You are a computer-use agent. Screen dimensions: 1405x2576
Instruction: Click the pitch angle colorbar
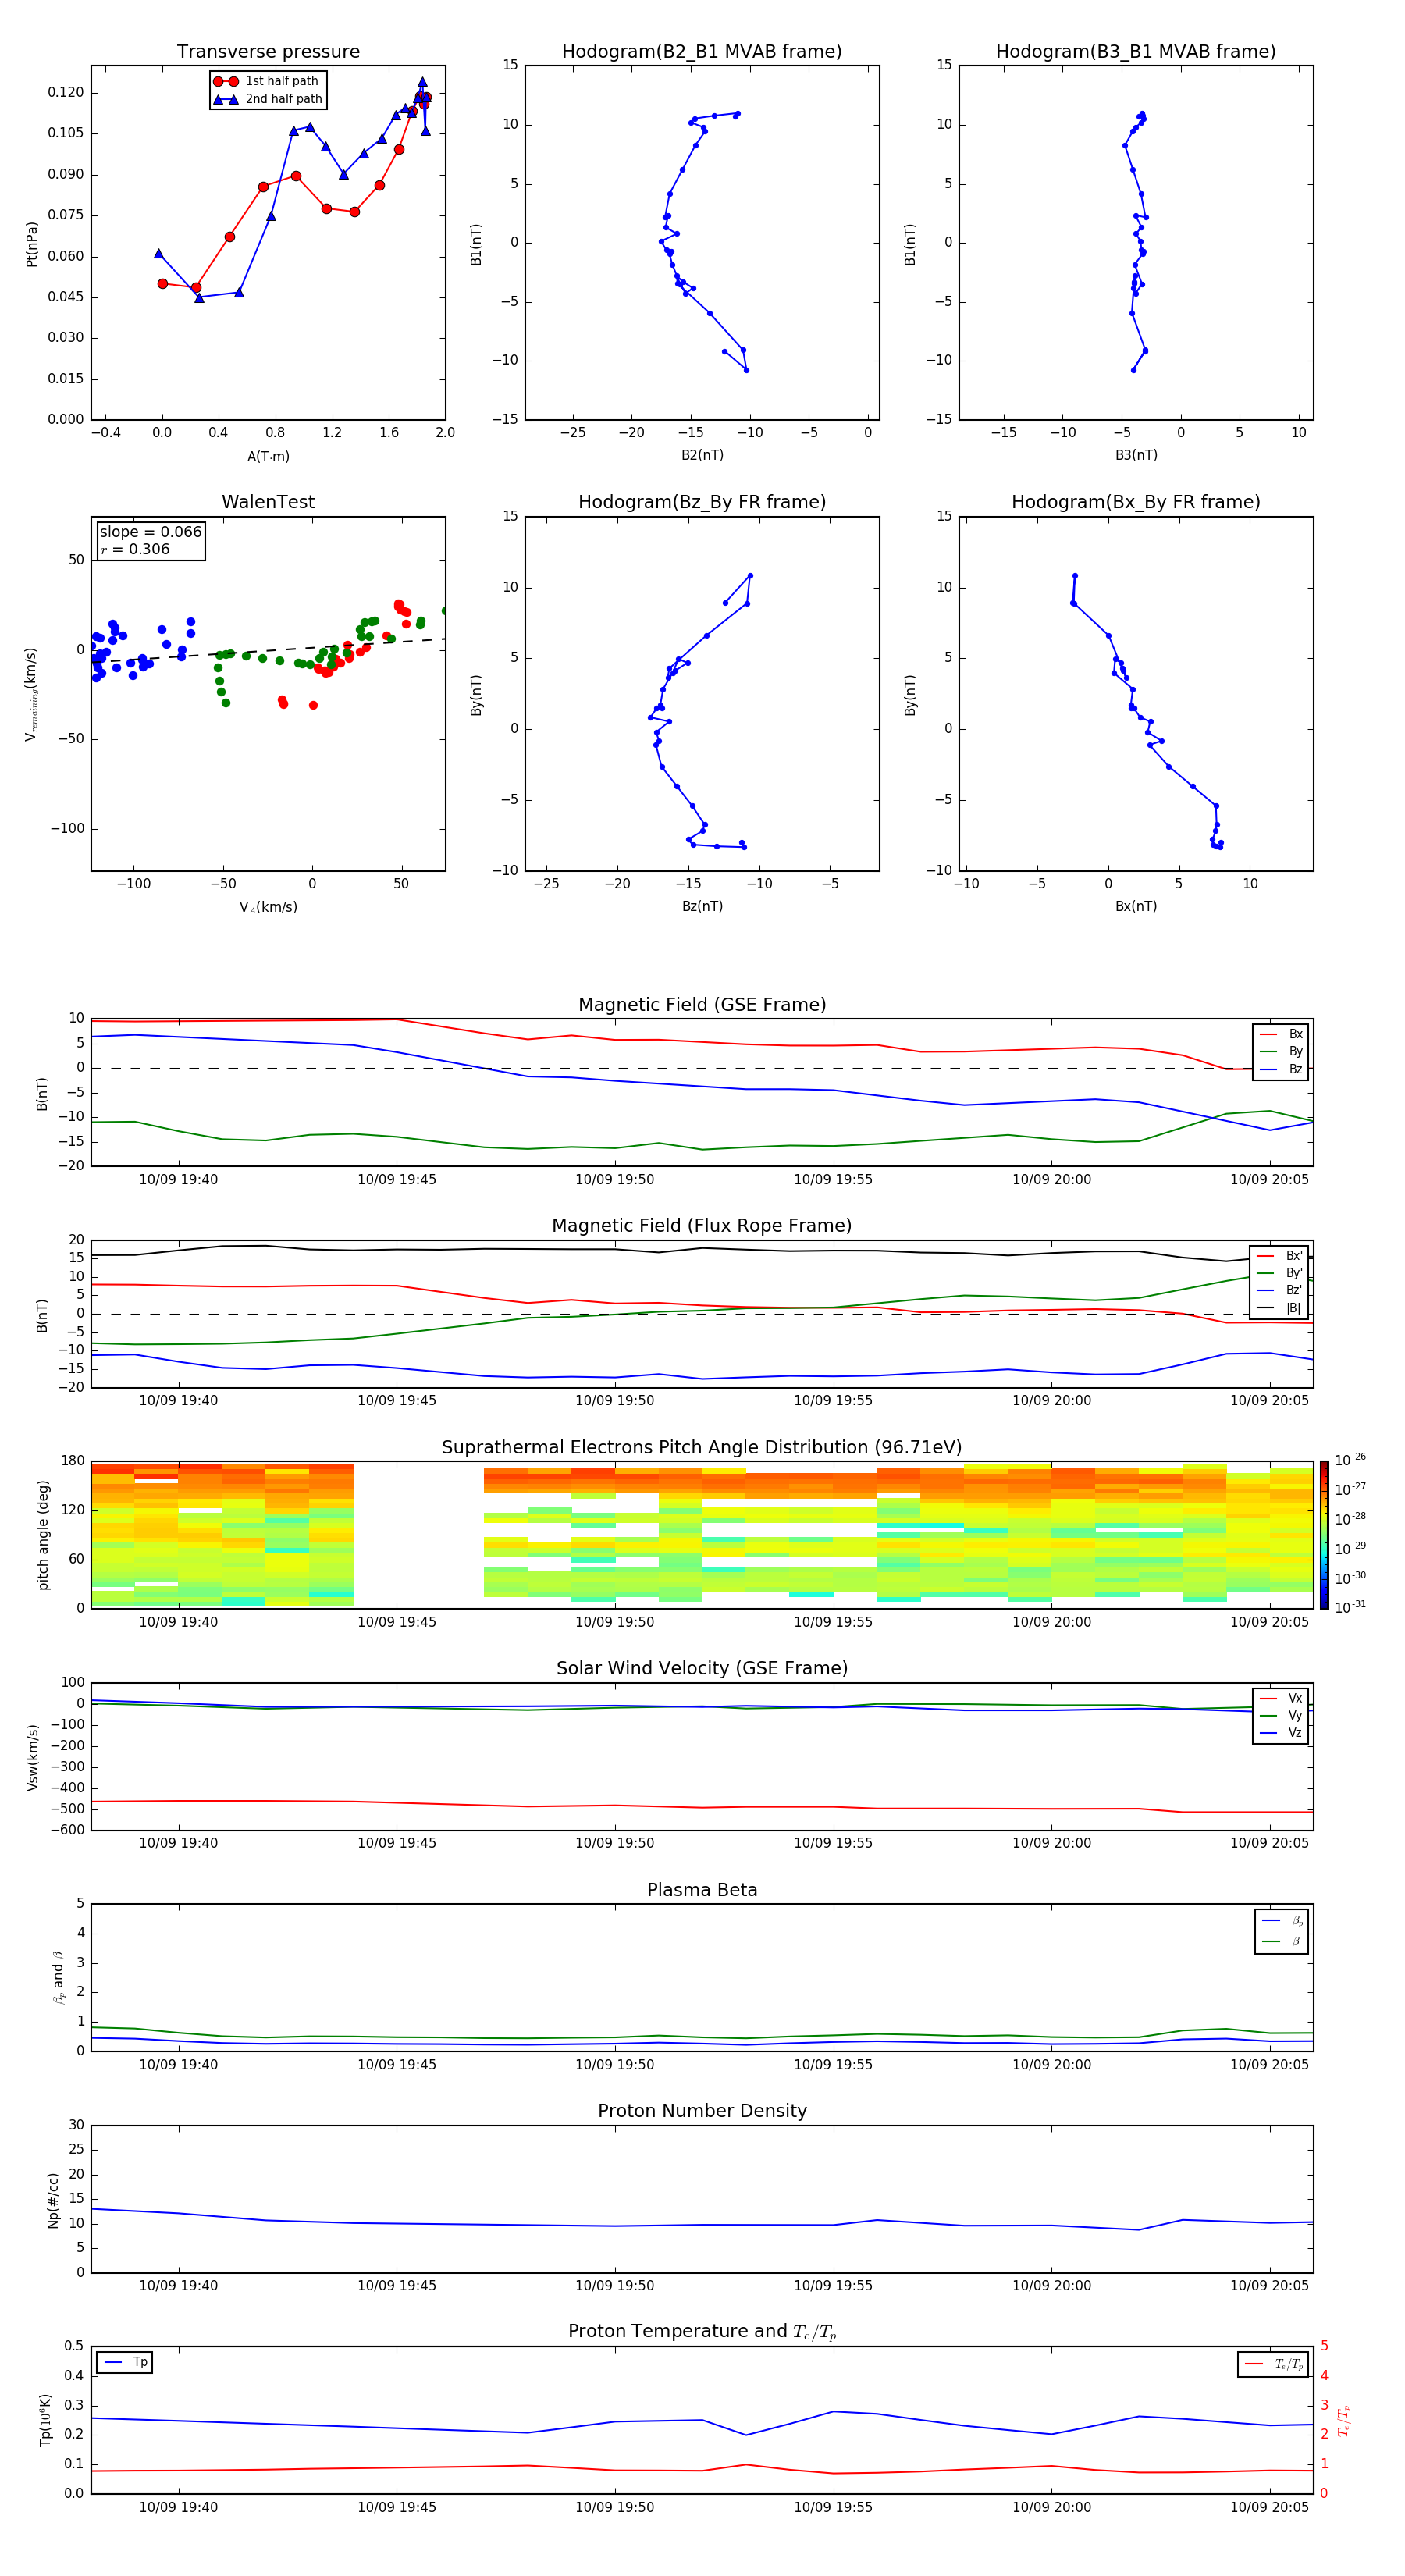(x=1324, y=1535)
